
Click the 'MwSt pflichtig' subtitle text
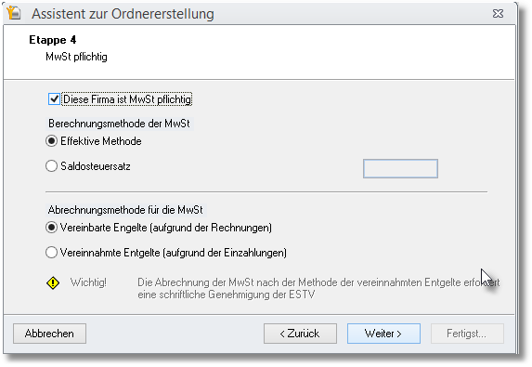click(x=76, y=57)
